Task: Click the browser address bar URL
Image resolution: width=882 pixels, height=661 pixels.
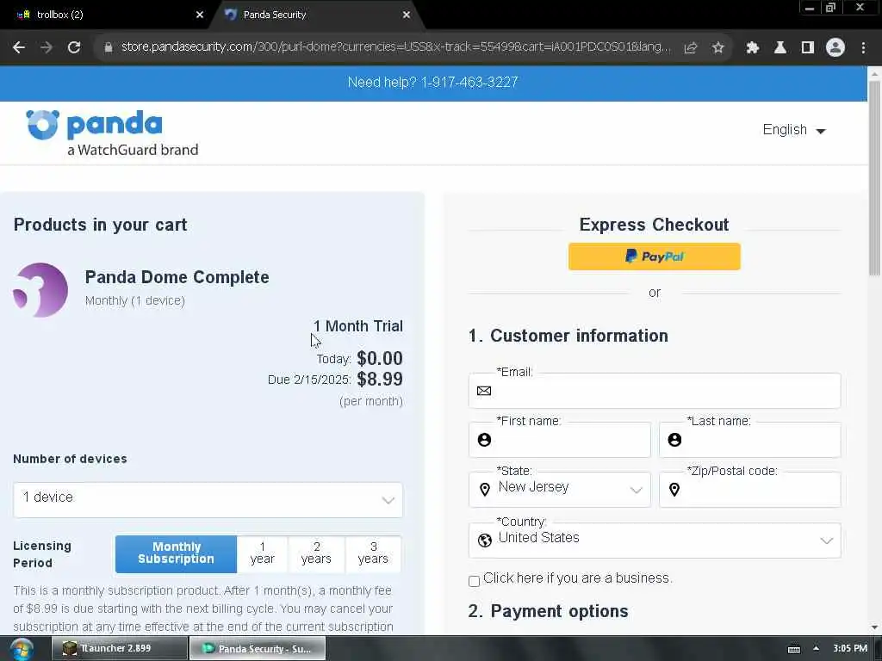Action: (395, 47)
